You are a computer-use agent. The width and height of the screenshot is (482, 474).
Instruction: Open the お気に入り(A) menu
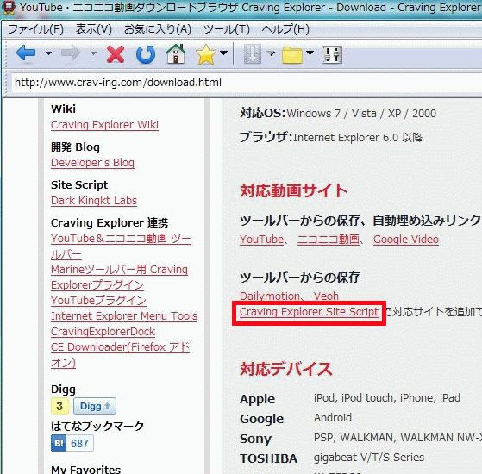click(158, 29)
